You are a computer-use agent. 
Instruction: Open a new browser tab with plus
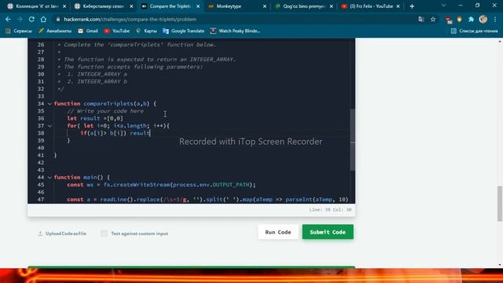[412, 6]
